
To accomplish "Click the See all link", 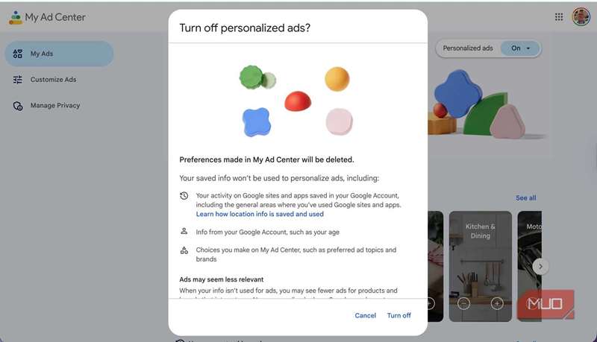I will pyautogui.click(x=525, y=198).
